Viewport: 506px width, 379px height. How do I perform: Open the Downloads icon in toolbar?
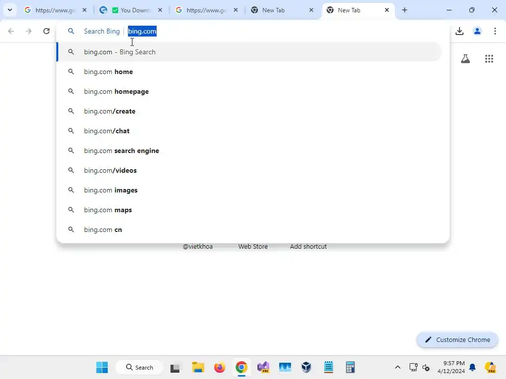point(460,31)
